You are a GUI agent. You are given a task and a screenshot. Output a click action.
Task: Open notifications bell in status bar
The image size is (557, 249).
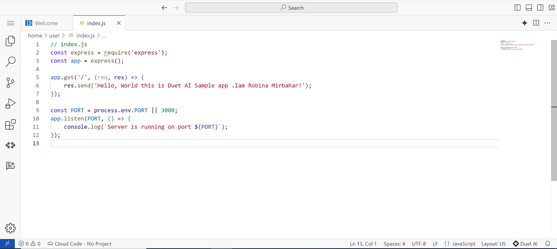pyautogui.click(x=547, y=243)
